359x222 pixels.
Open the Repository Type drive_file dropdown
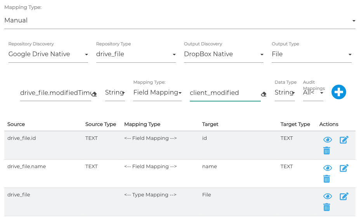(136, 54)
